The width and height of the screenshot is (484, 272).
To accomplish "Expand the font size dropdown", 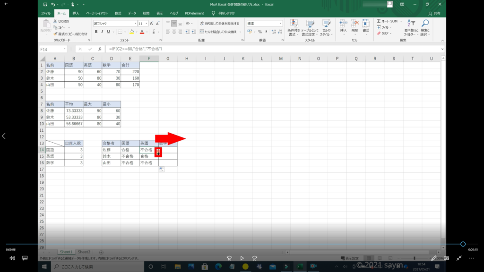I will click(x=147, y=23).
